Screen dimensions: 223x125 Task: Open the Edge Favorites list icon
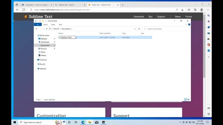[x=189, y=10]
